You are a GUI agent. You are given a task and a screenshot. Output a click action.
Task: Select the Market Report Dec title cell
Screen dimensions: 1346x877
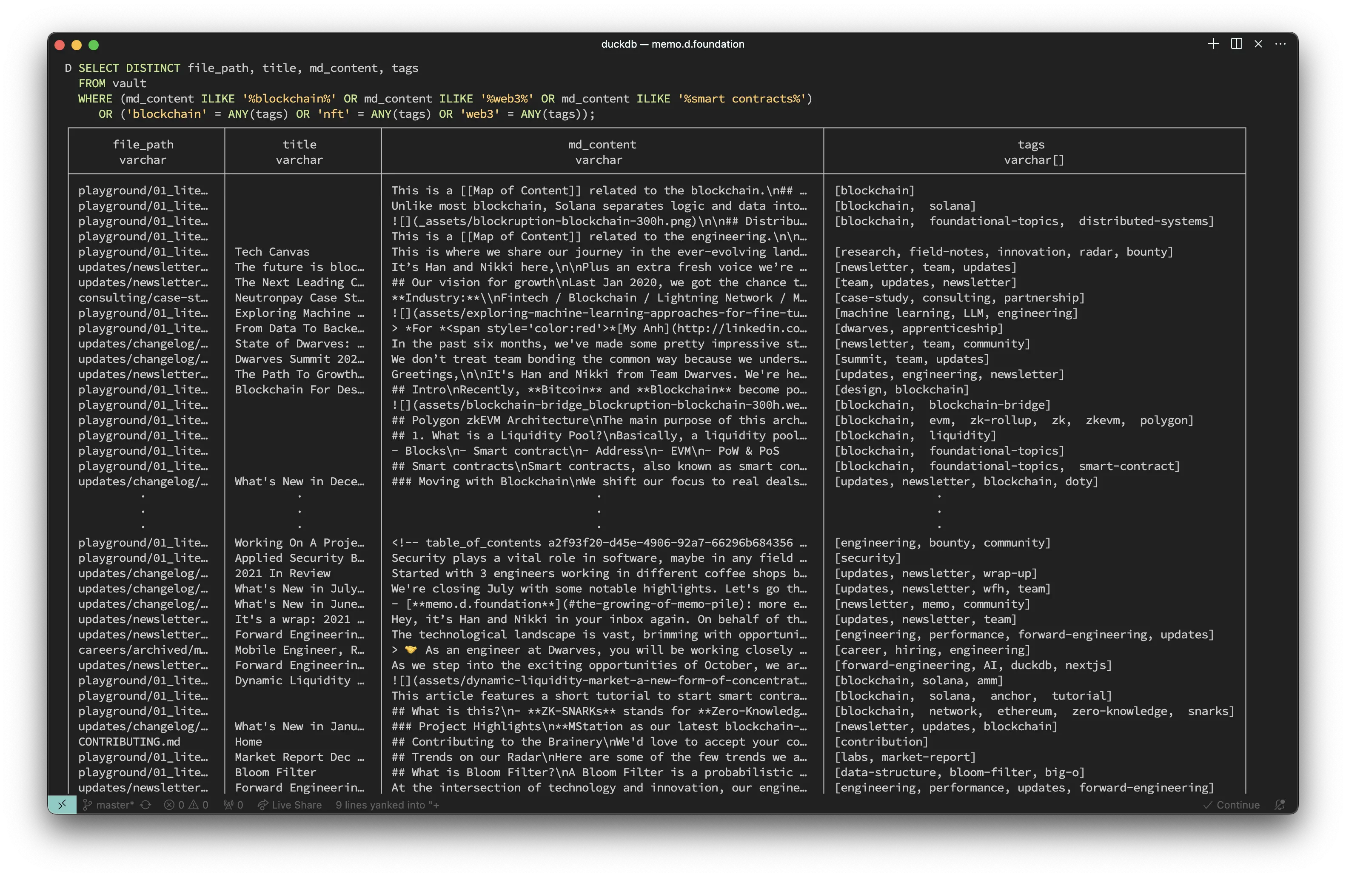300,757
